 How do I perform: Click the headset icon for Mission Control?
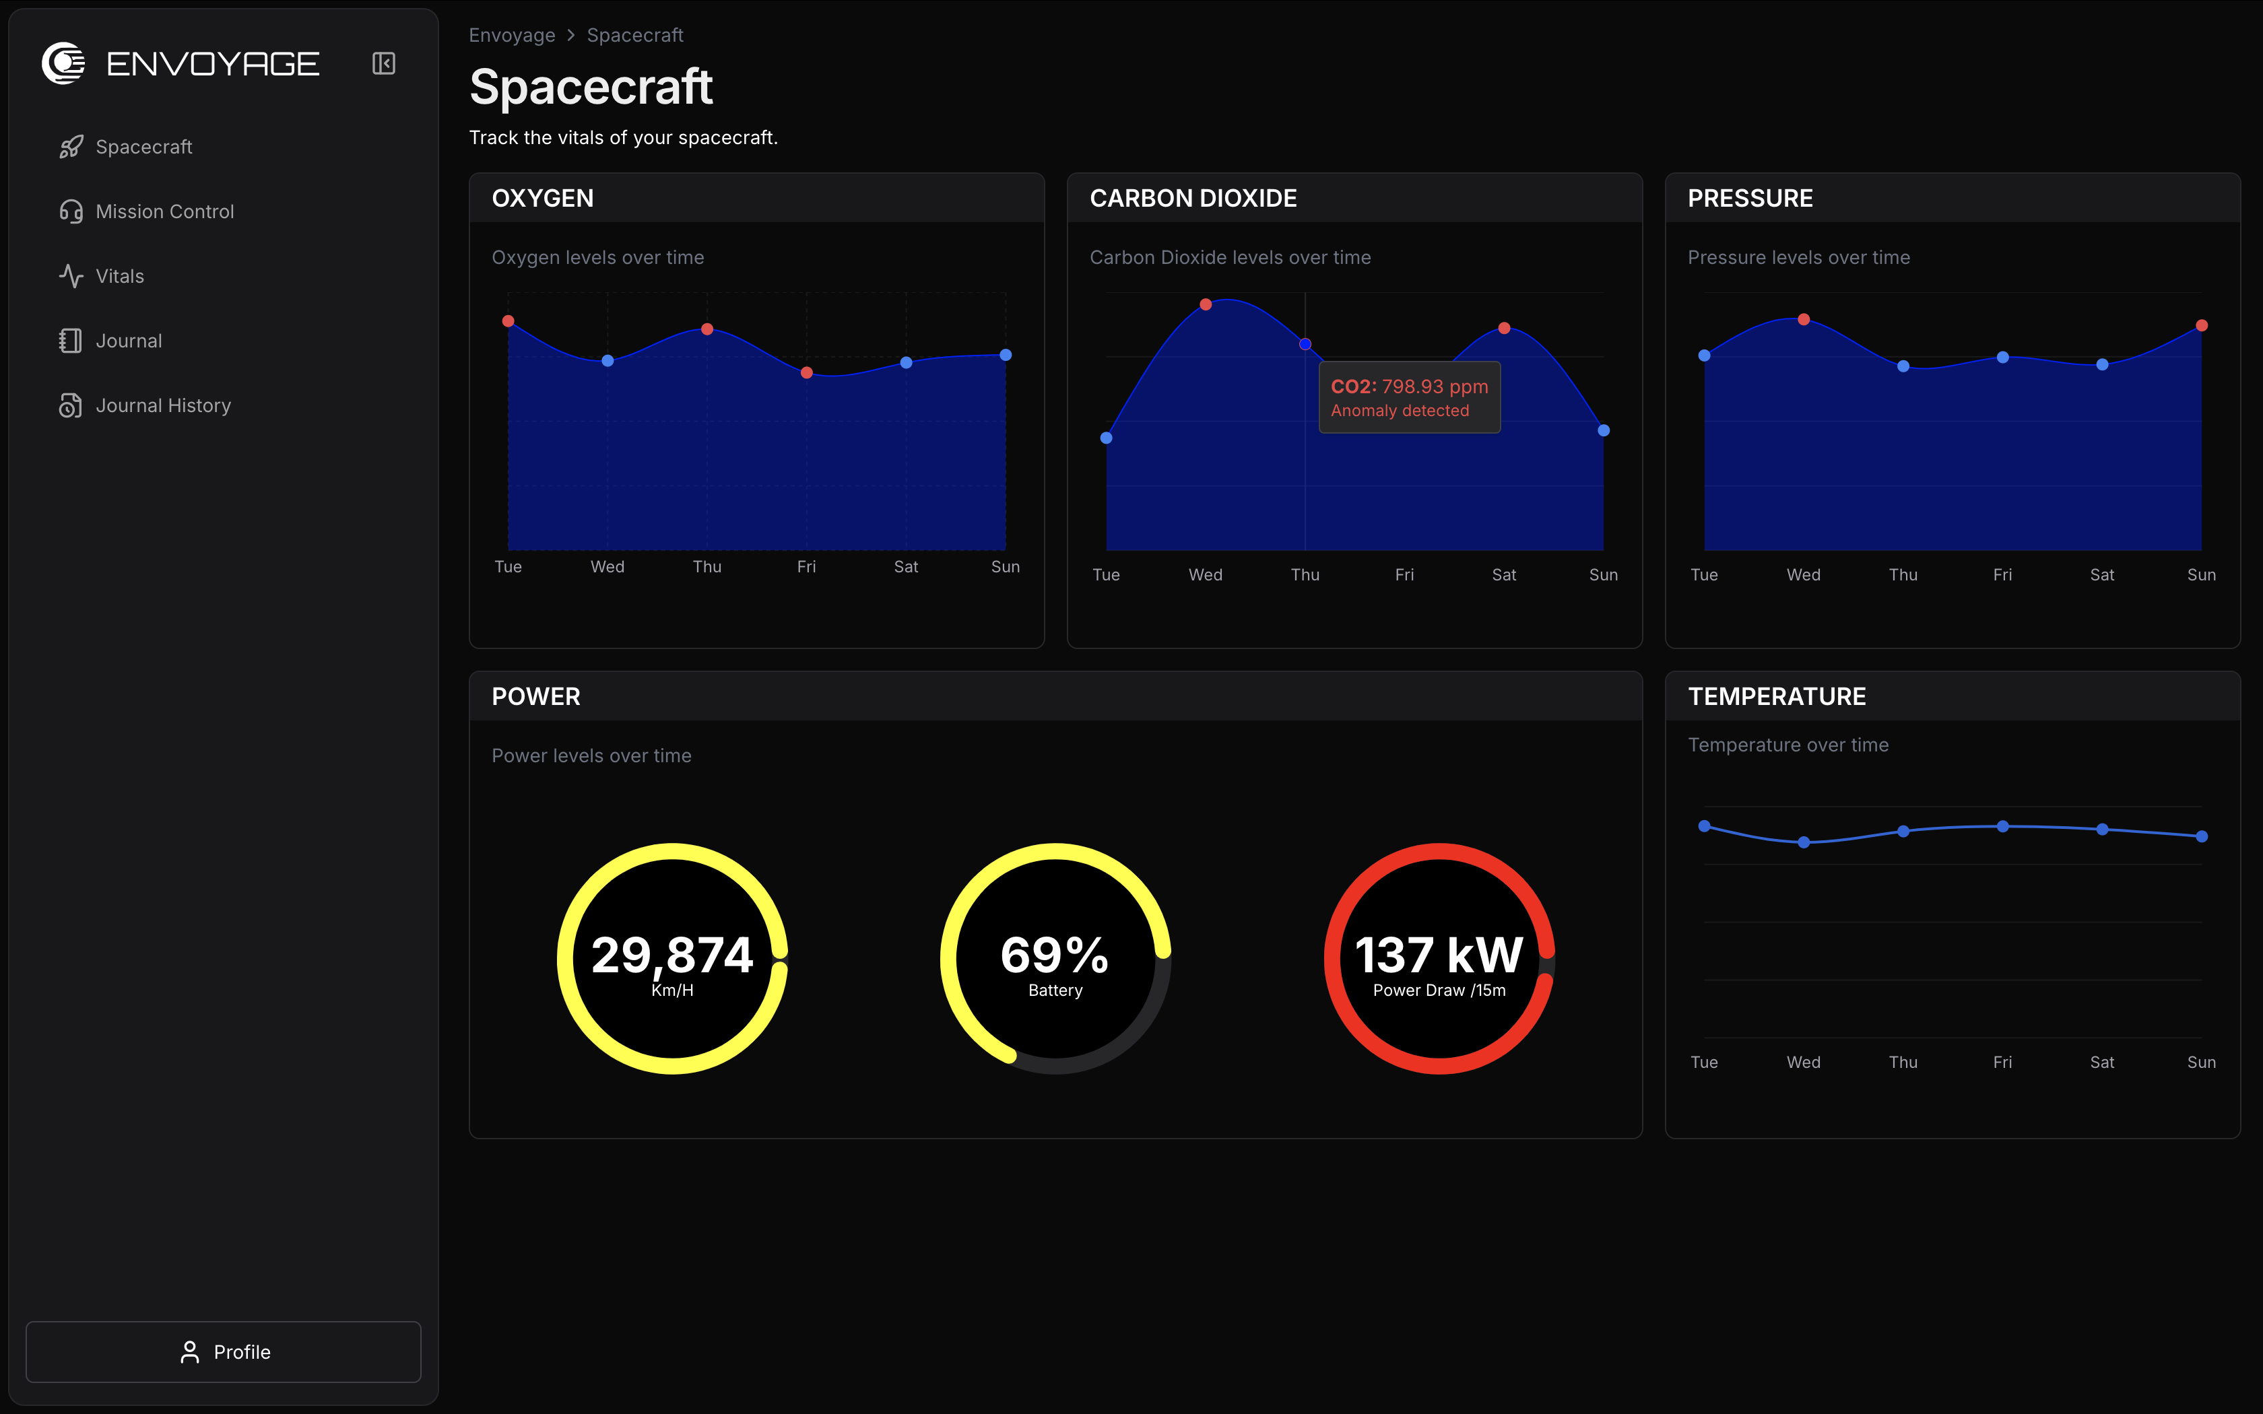pyautogui.click(x=71, y=211)
